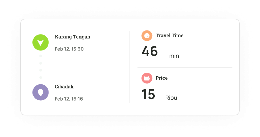Select the Cibadak destination label
Viewport: 260px width, 137px height.
click(64, 87)
